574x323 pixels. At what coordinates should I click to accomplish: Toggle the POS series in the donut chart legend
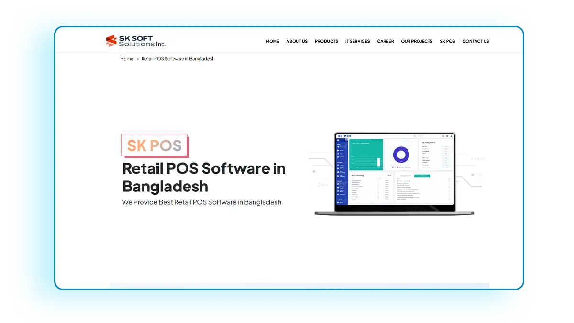click(393, 167)
